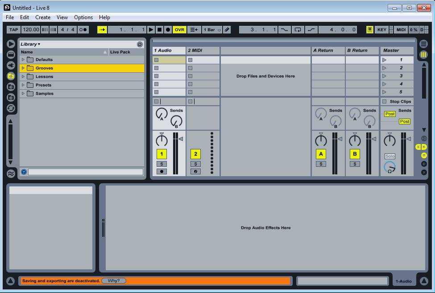Click the browser search input field

click(x=86, y=172)
